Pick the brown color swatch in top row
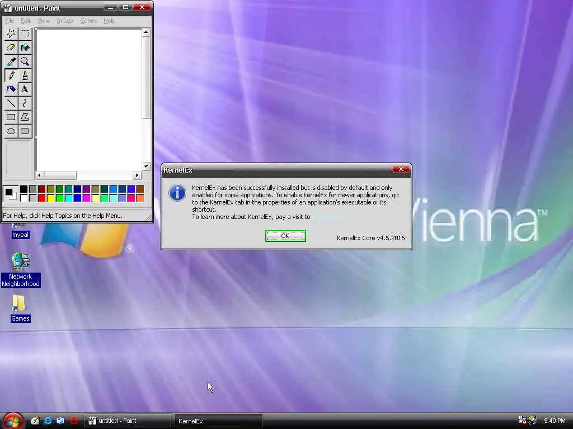 140,189
